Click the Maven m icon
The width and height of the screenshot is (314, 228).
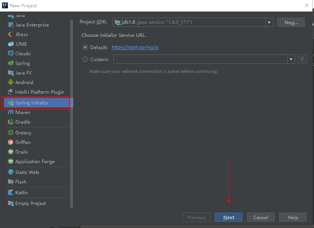click(x=11, y=112)
